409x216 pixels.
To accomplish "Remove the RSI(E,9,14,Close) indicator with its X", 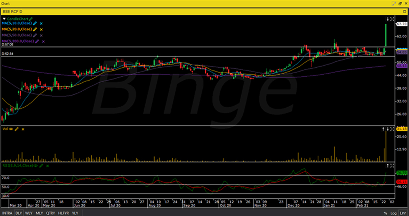I will 48,166.
